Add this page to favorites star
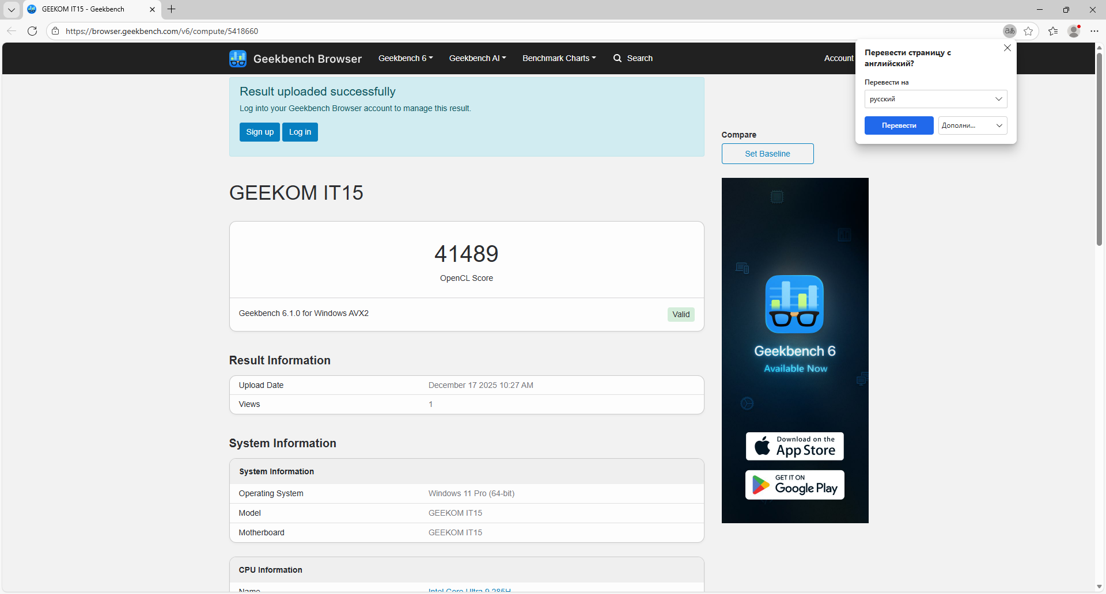 pyautogui.click(x=1028, y=31)
